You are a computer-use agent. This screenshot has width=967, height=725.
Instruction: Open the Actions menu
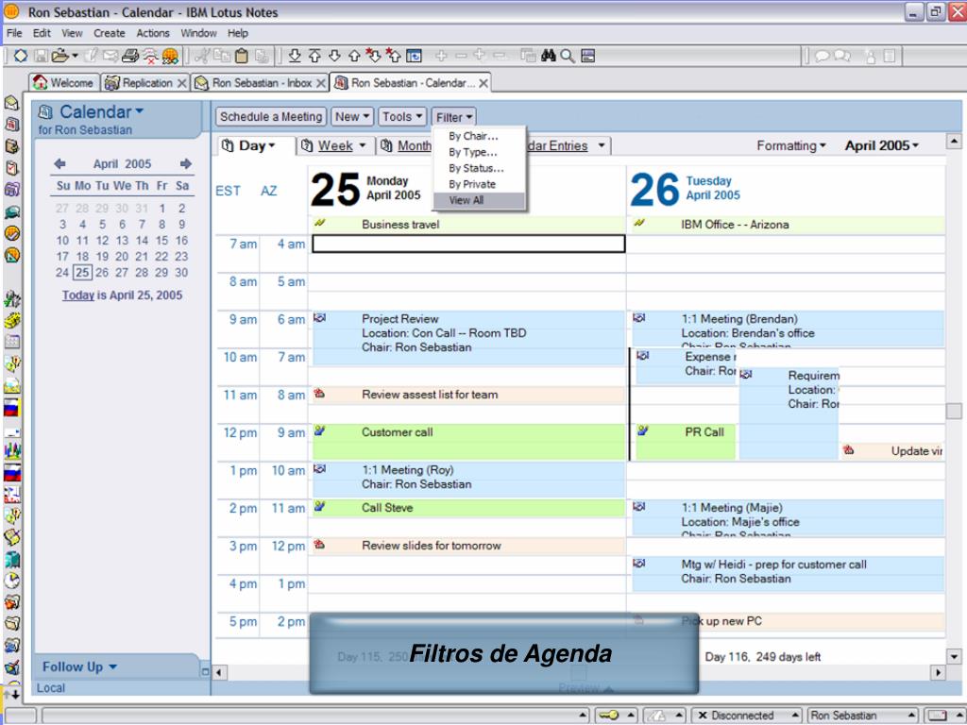[153, 33]
